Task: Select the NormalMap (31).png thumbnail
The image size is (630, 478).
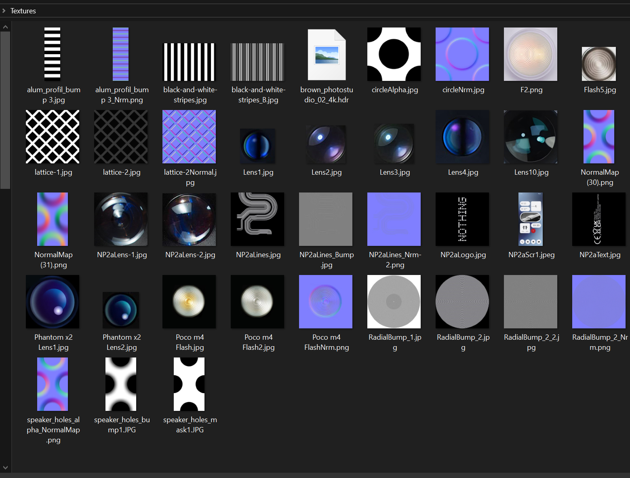Action: [x=53, y=219]
